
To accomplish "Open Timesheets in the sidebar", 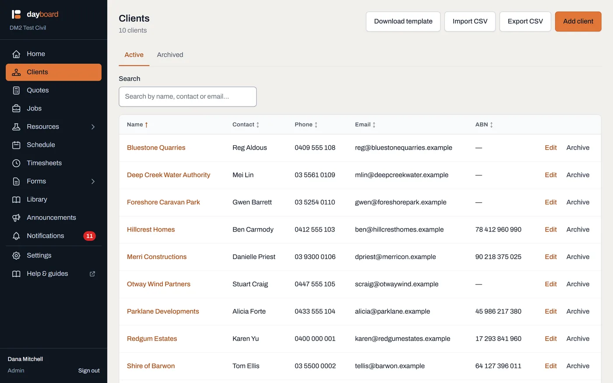I will point(53,163).
